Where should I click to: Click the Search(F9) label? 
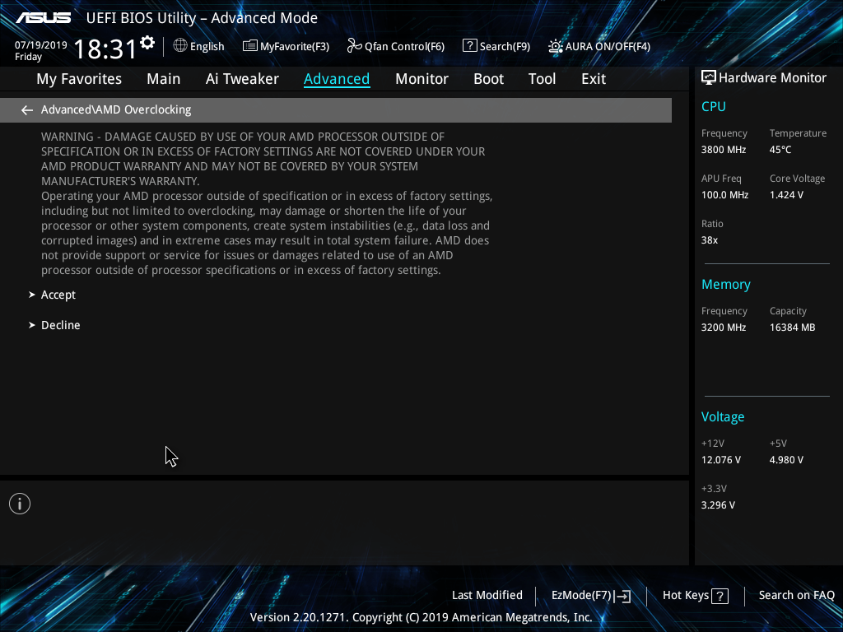pos(505,47)
